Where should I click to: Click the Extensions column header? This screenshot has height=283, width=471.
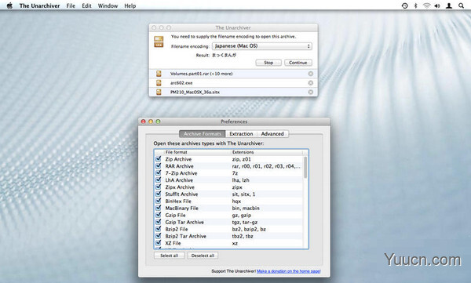267,152
